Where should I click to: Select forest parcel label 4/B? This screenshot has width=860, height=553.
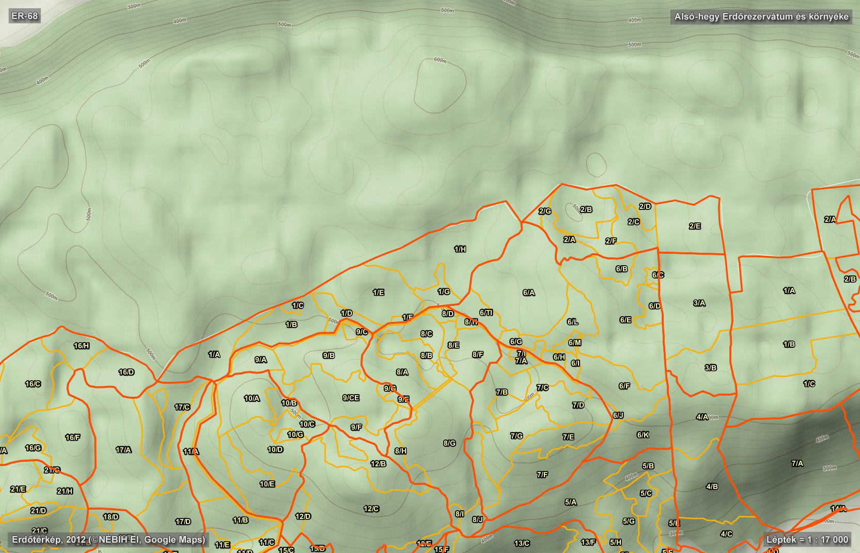coord(712,486)
